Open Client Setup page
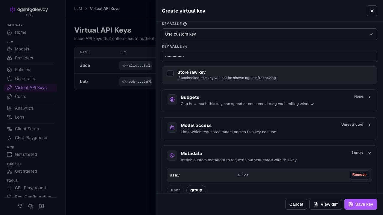Image resolution: width=383 pixels, height=215 pixels. pos(31,129)
